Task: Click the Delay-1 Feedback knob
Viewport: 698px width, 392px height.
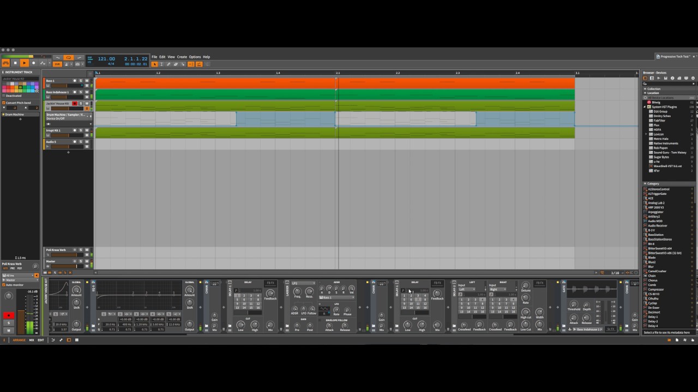Action: click(x=270, y=293)
